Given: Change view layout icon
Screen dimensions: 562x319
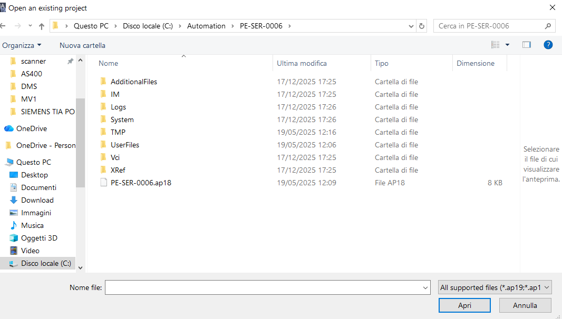Looking at the screenshot, I should pos(496,45).
